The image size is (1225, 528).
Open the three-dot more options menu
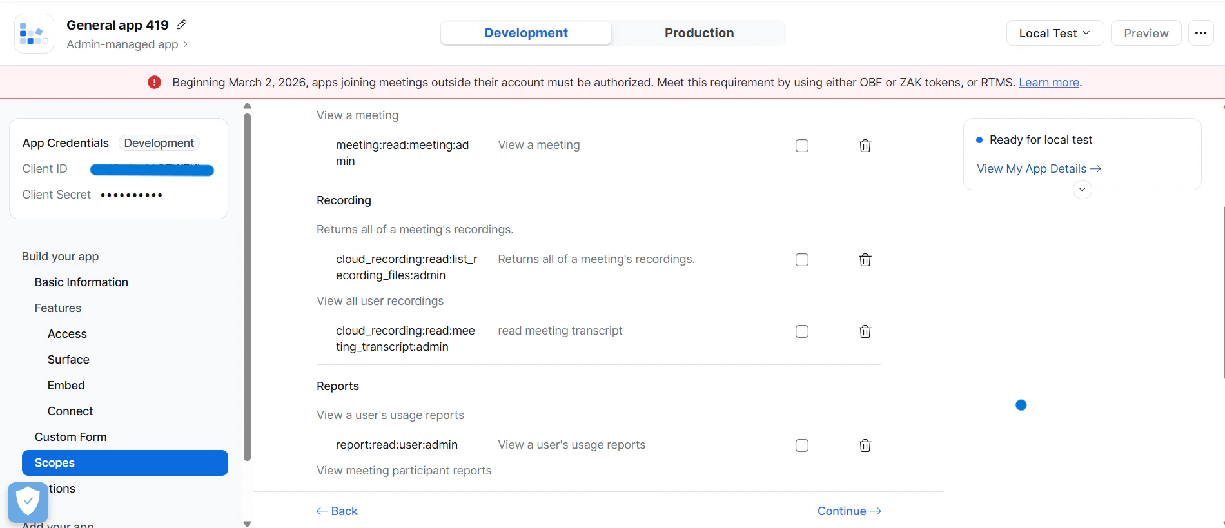coord(1200,33)
